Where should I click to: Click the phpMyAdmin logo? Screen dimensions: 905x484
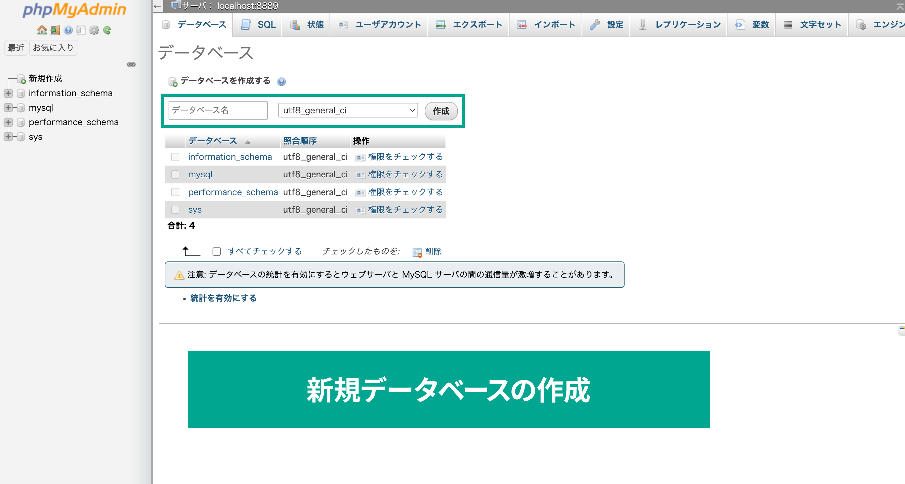(x=74, y=10)
